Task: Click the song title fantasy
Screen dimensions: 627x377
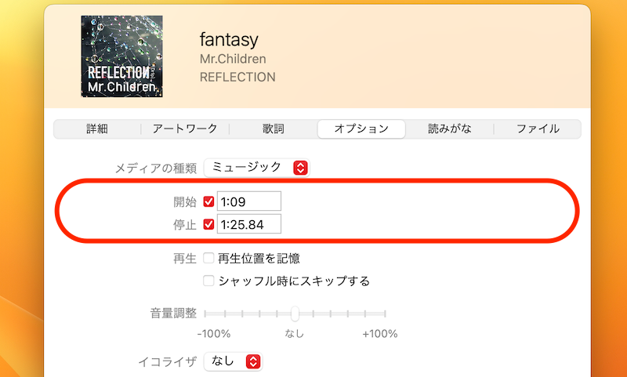Action: point(230,39)
